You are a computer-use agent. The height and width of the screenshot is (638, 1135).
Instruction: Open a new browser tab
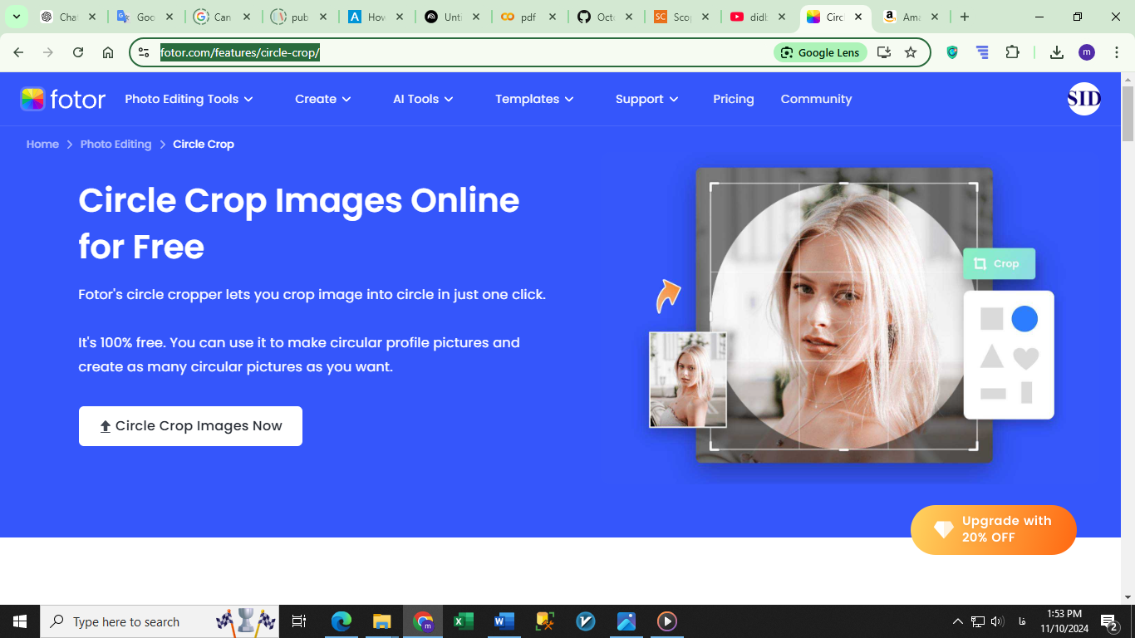tap(965, 17)
